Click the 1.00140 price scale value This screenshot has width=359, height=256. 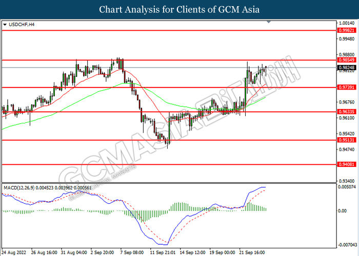(x=347, y=23)
